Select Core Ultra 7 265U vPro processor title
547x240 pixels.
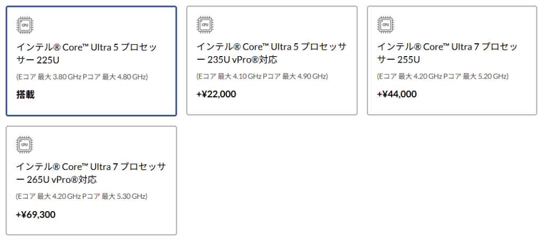coord(91,173)
